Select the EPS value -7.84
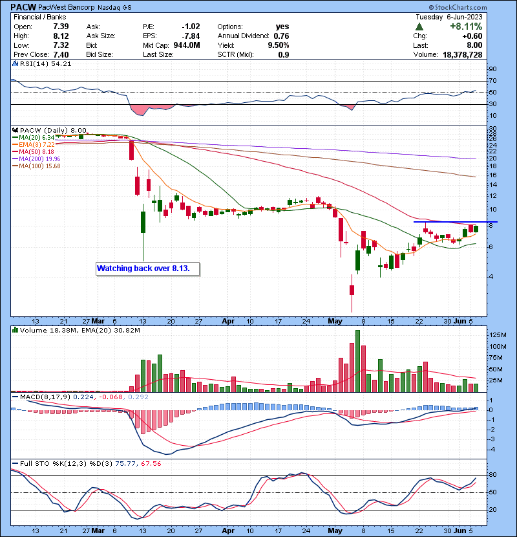 [x=191, y=36]
